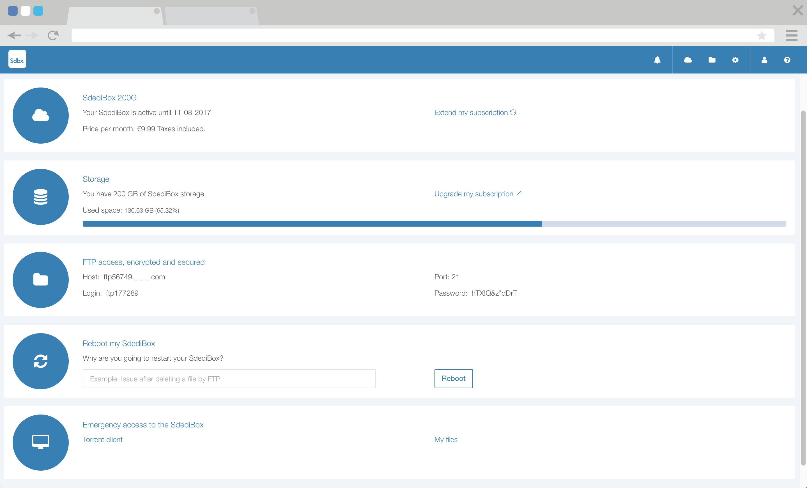Viewport: 807px width, 488px height.
Task: Click the large folder circle icon for FTP access
Action: tap(41, 280)
